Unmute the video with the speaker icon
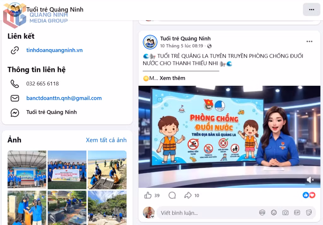 pos(310,180)
